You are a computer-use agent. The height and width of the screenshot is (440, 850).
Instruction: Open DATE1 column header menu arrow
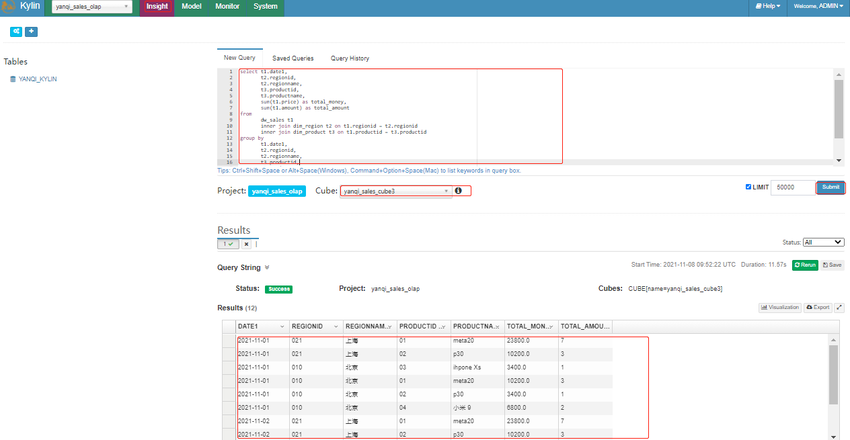click(282, 326)
